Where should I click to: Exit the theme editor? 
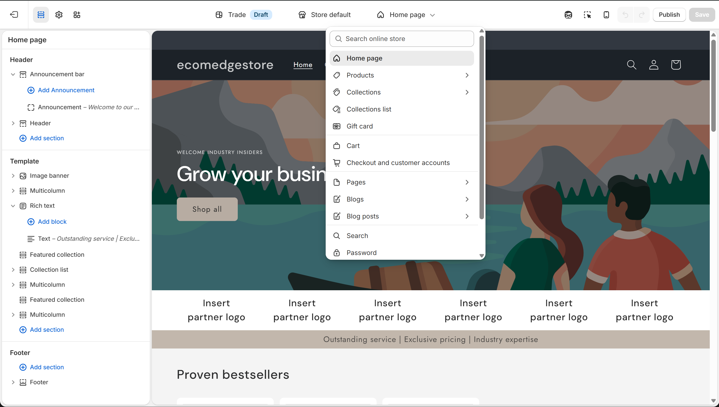(x=14, y=14)
